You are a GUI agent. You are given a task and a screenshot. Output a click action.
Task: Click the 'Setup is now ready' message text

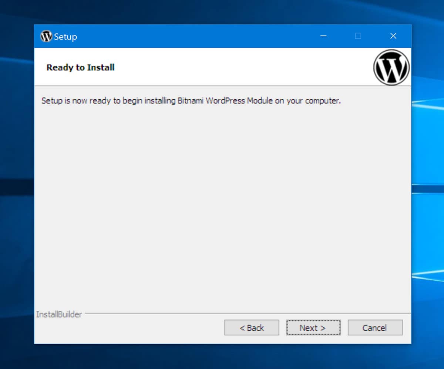191,100
